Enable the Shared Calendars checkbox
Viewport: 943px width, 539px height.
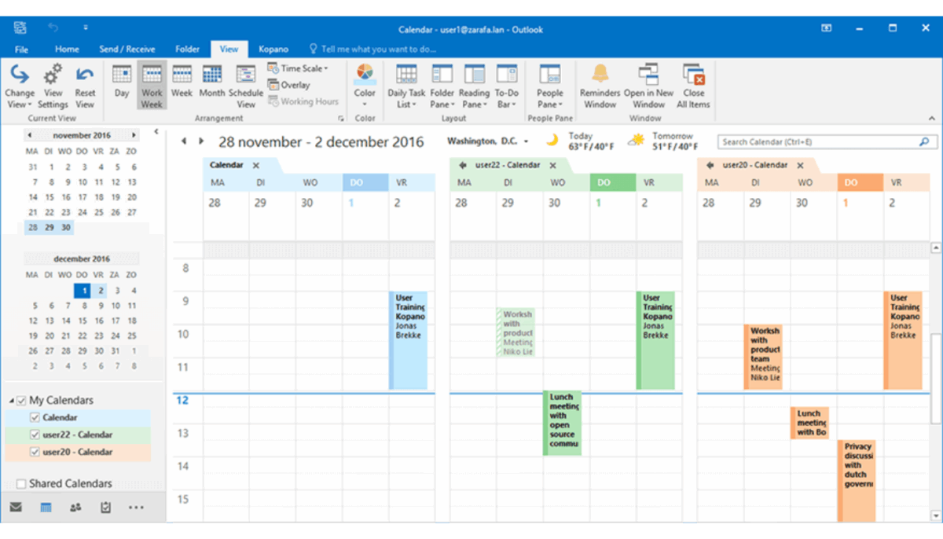pos(21,484)
